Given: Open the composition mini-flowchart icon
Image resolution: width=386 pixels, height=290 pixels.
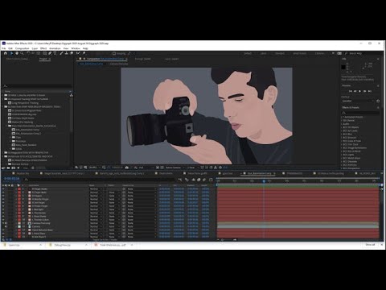Looking at the screenshot, I should 180,180.
